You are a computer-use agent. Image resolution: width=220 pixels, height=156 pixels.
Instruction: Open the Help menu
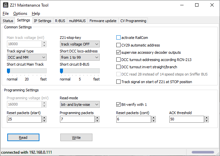(x=36, y=14)
